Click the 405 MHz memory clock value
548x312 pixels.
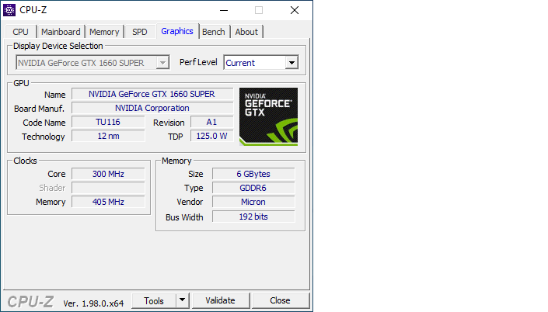108,202
